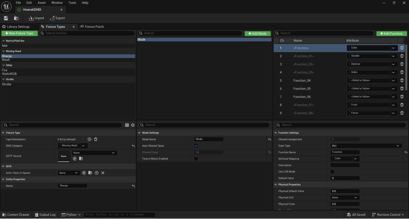Open details panel settings gear
The width and height of the screenshot is (409, 219).
point(133,125)
